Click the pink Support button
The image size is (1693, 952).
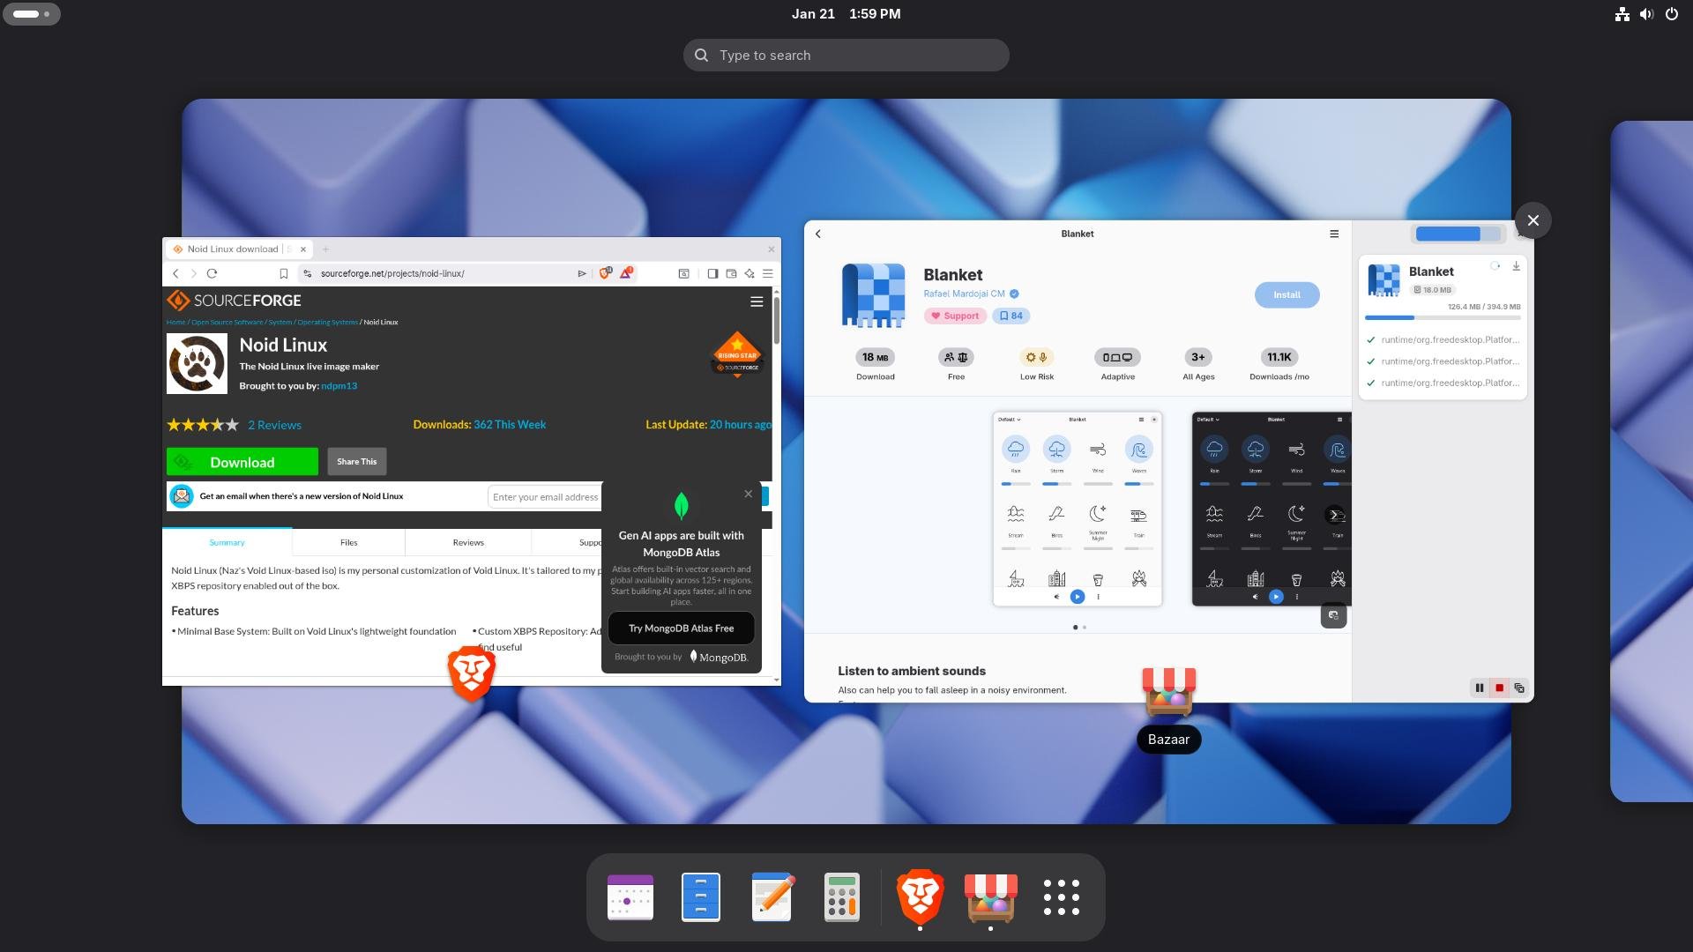[954, 316]
